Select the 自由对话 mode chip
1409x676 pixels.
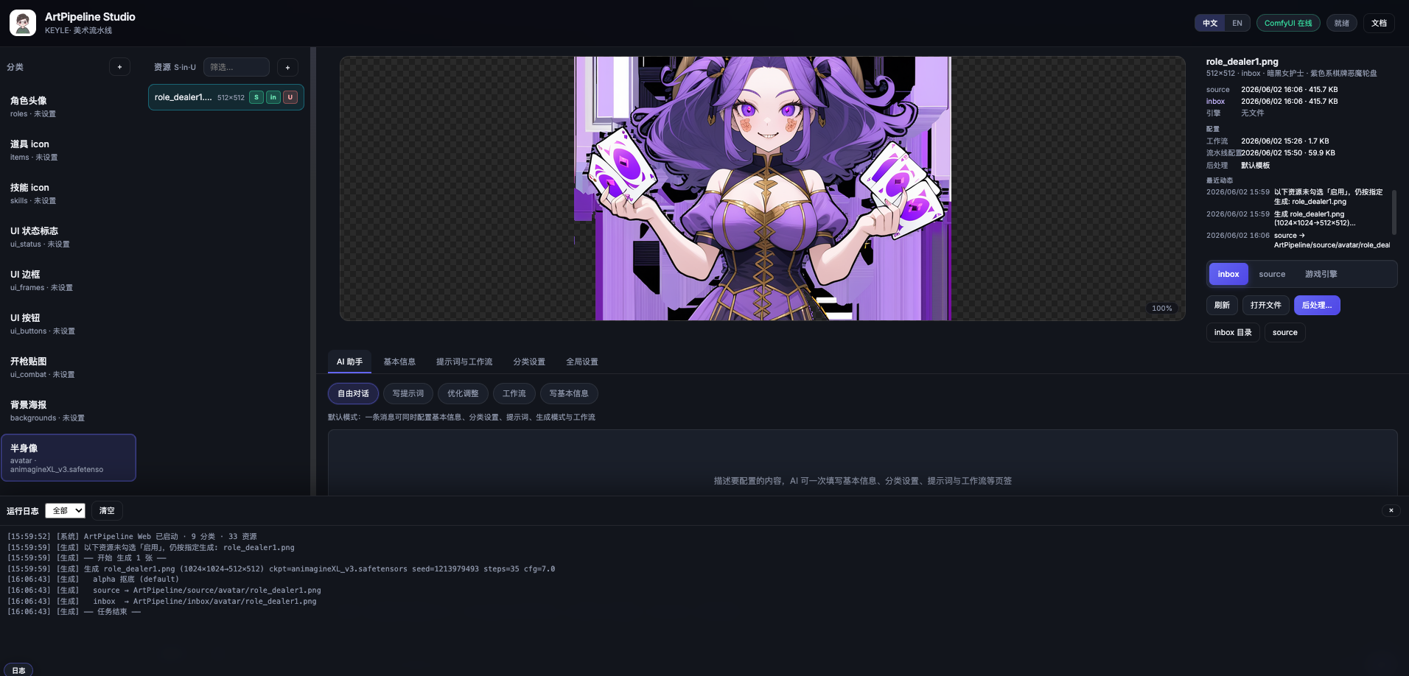pos(353,393)
